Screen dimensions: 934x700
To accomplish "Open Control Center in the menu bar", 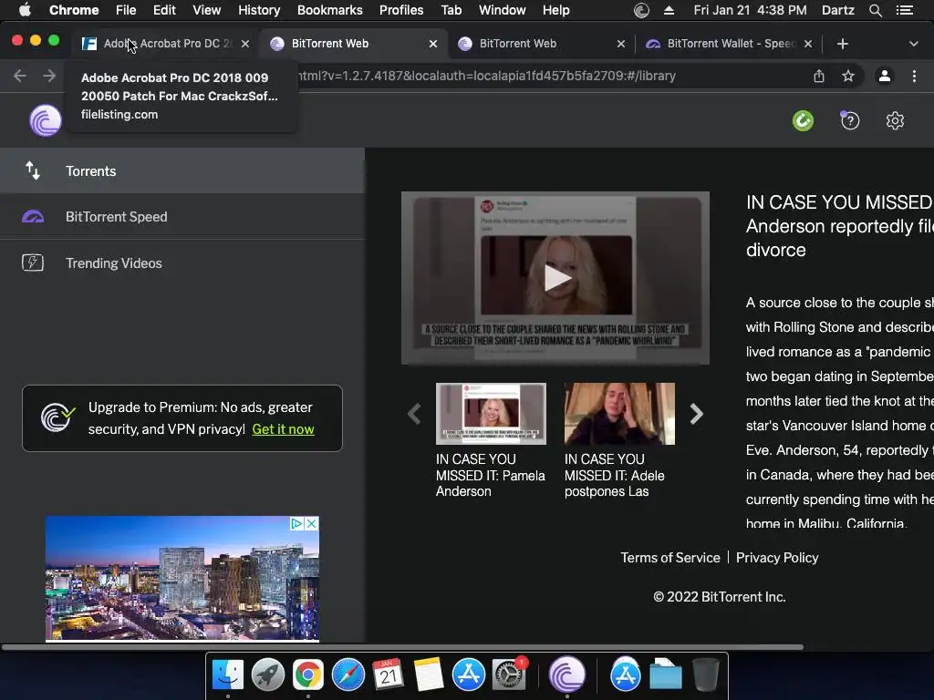I will (905, 10).
